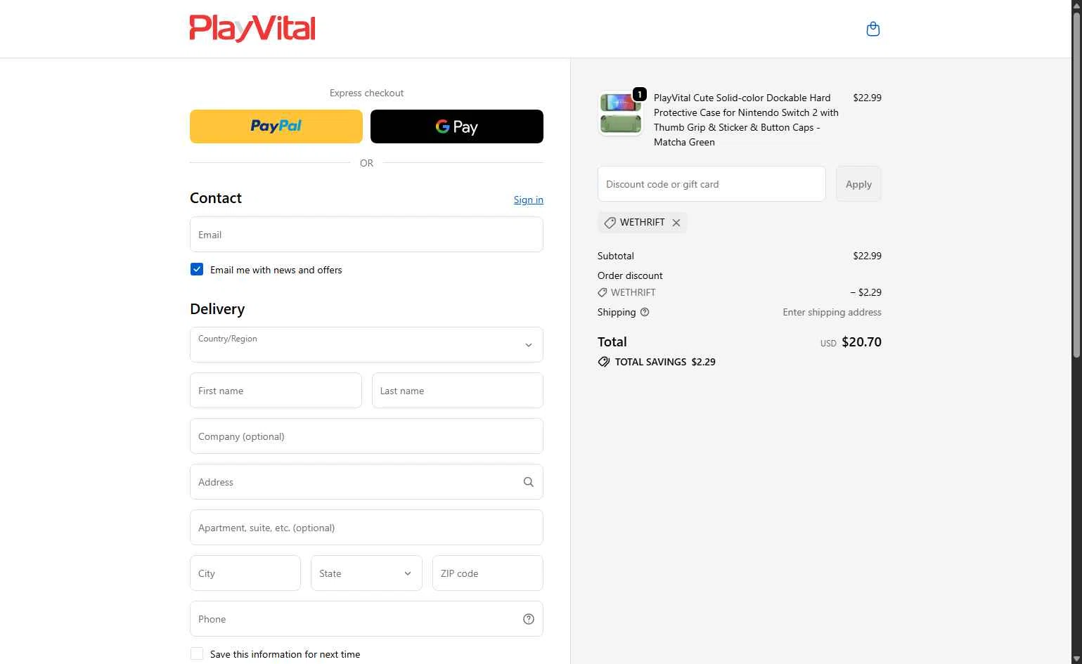This screenshot has width=1082, height=664.
Task: Pay with Google Pay express checkout
Action: tap(457, 126)
